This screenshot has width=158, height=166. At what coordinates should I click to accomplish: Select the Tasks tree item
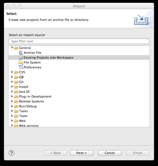(23, 111)
